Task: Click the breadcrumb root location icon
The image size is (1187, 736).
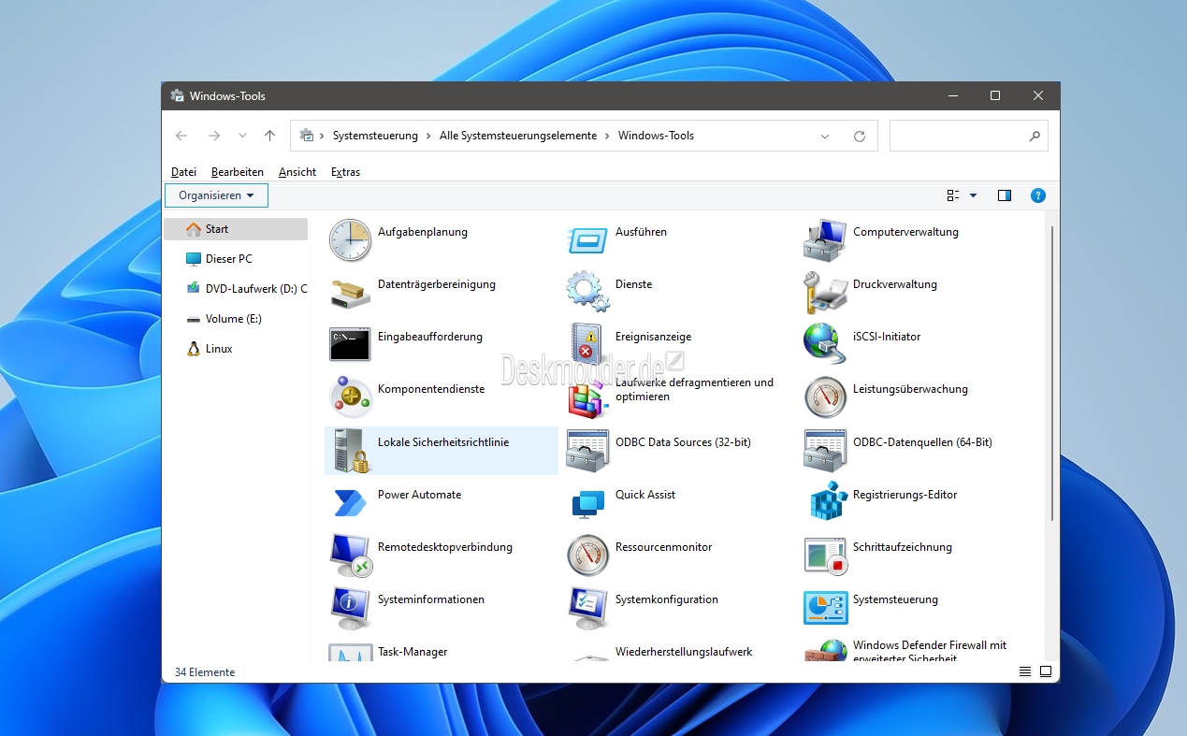Action: pyautogui.click(x=307, y=136)
